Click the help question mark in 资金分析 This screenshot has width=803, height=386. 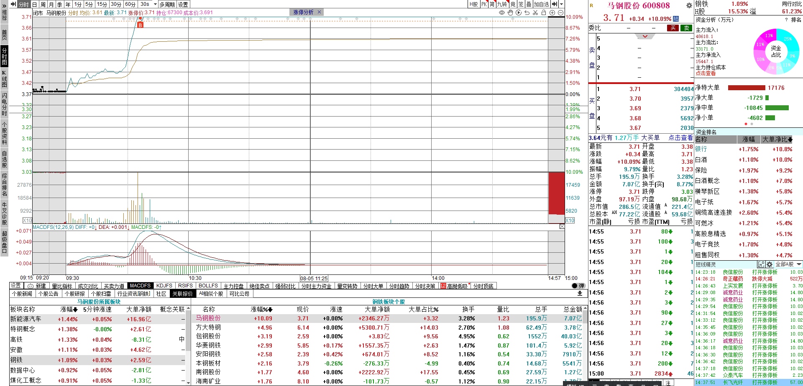[786, 20]
